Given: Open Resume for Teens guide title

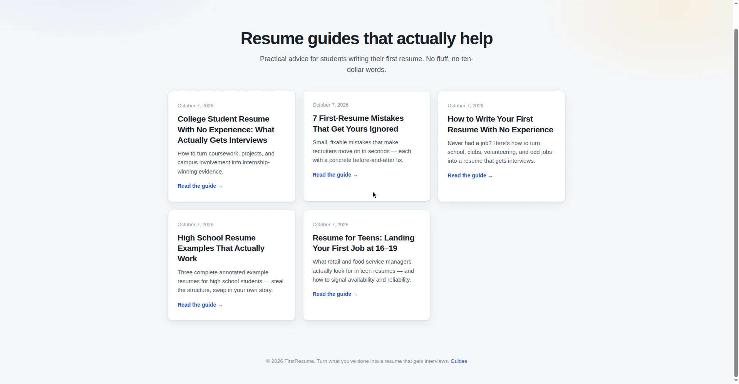Looking at the screenshot, I should point(364,243).
